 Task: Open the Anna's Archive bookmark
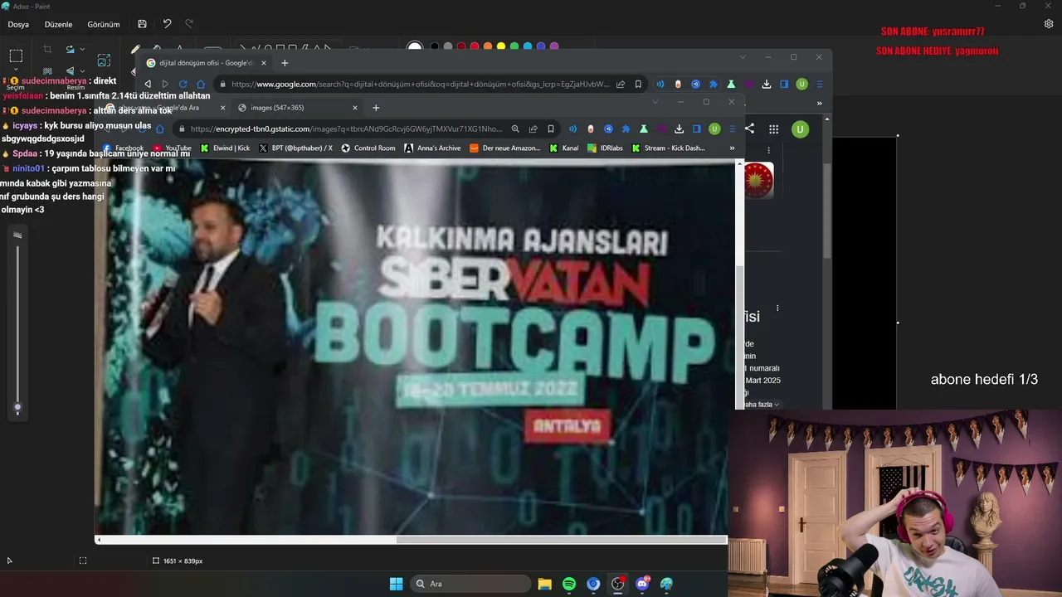click(432, 148)
